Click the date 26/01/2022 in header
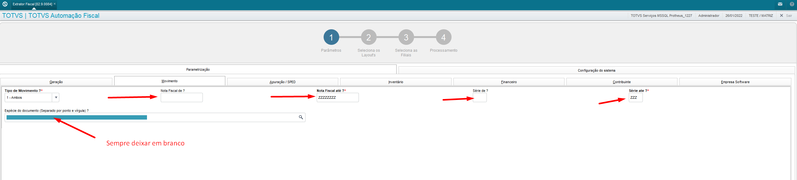 click(x=734, y=16)
